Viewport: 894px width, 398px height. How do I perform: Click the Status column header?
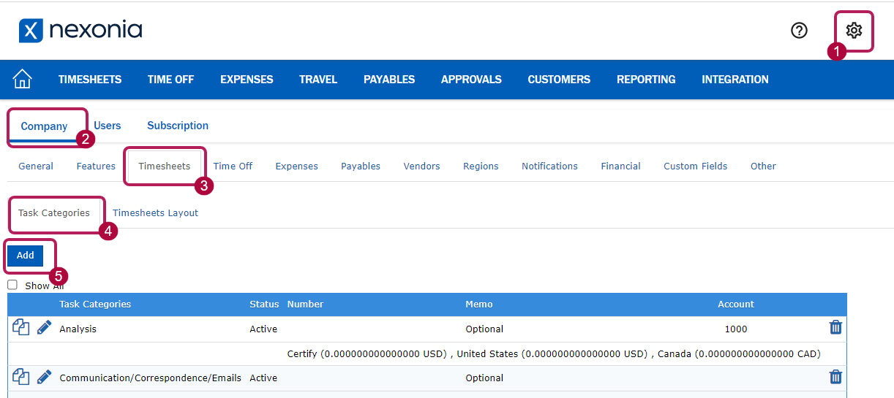[264, 305]
